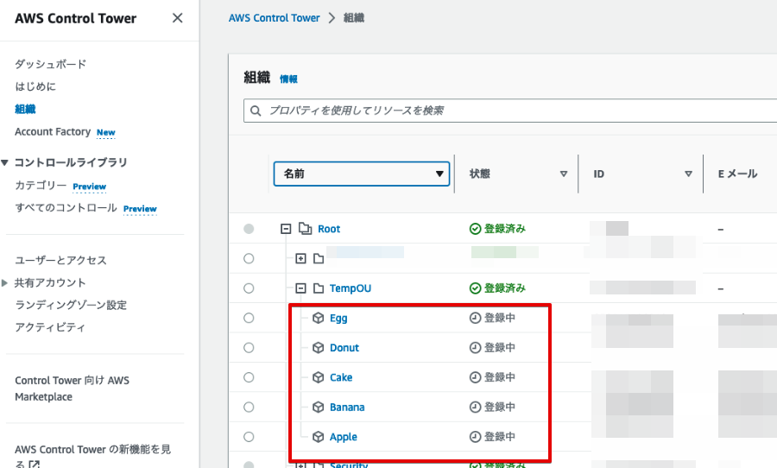Open the 名前 column dropdown
777x468 pixels.
[x=362, y=174]
